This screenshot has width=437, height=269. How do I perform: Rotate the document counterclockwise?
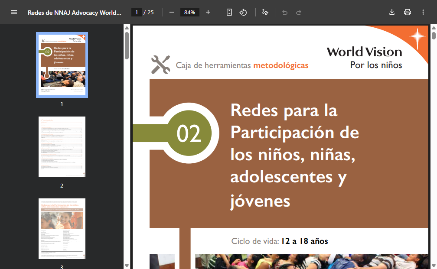point(243,12)
